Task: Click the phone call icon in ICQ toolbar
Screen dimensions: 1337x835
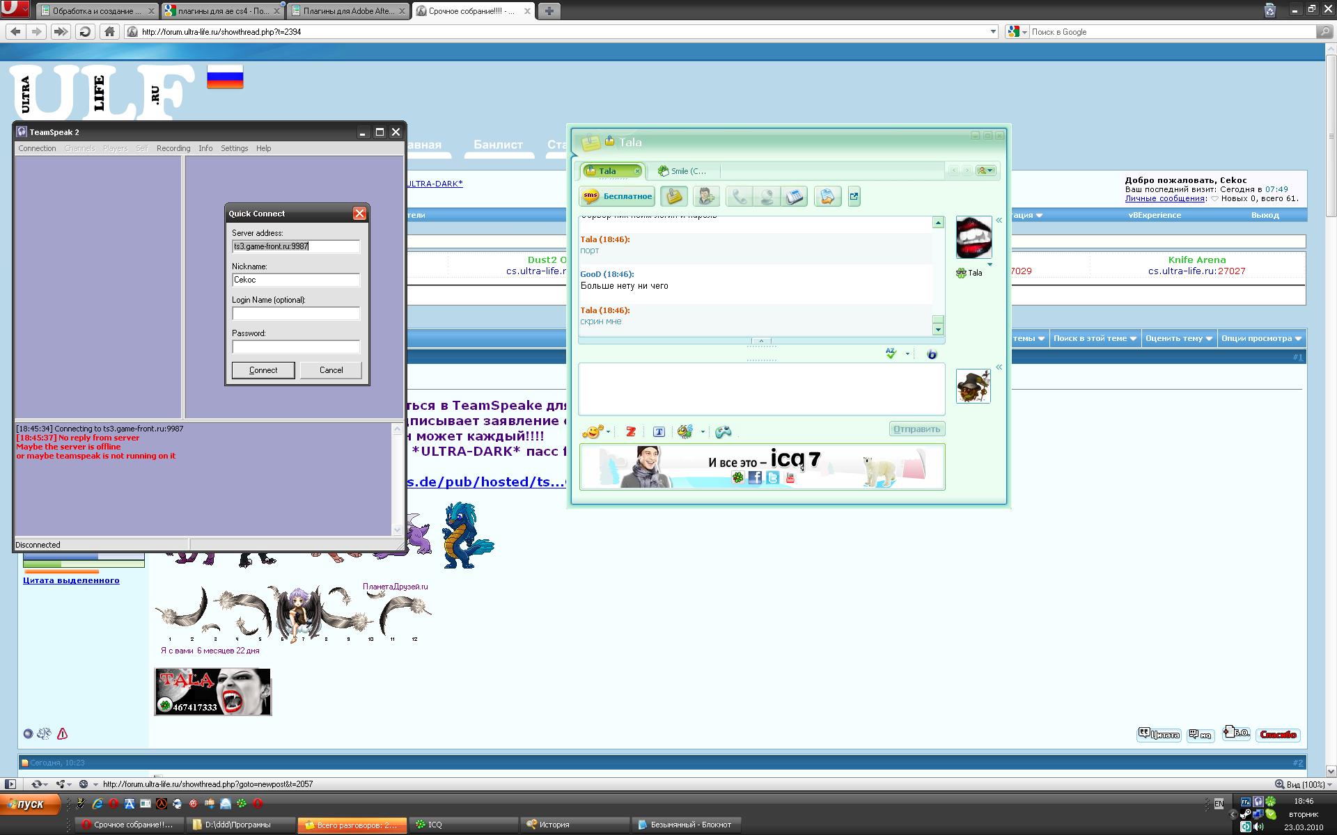Action: pos(739,197)
